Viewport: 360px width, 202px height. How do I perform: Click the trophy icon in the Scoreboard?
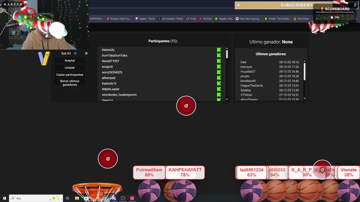point(322,9)
